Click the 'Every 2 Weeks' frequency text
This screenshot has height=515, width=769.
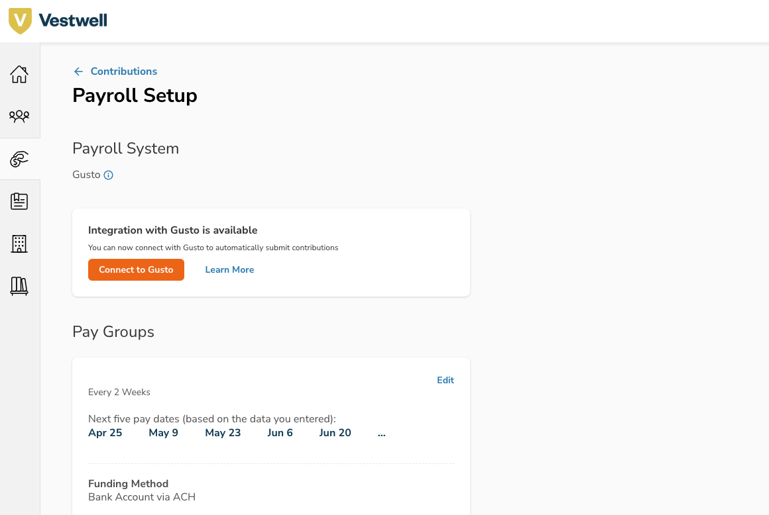119,392
